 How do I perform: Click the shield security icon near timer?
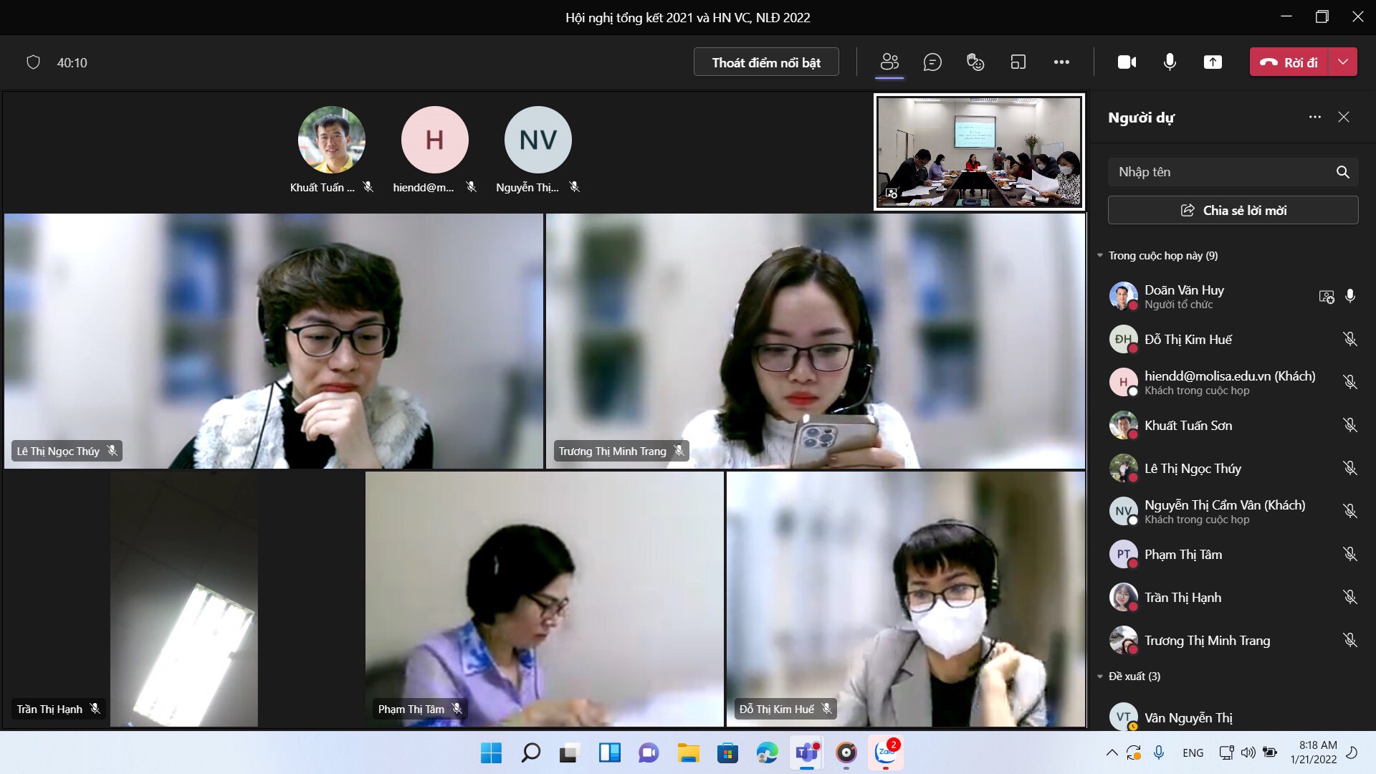click(x=33, y=62)
